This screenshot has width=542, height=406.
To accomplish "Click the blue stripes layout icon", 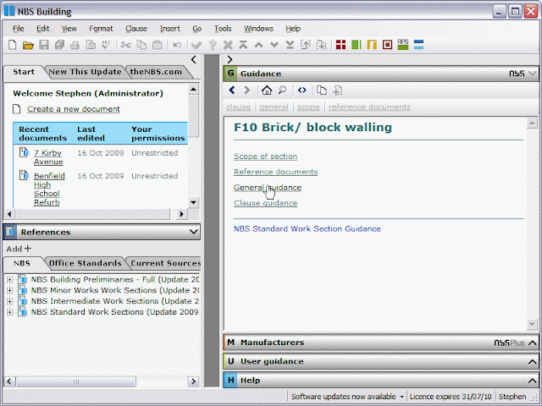I will pyautogui.click(x=418, y=45).
